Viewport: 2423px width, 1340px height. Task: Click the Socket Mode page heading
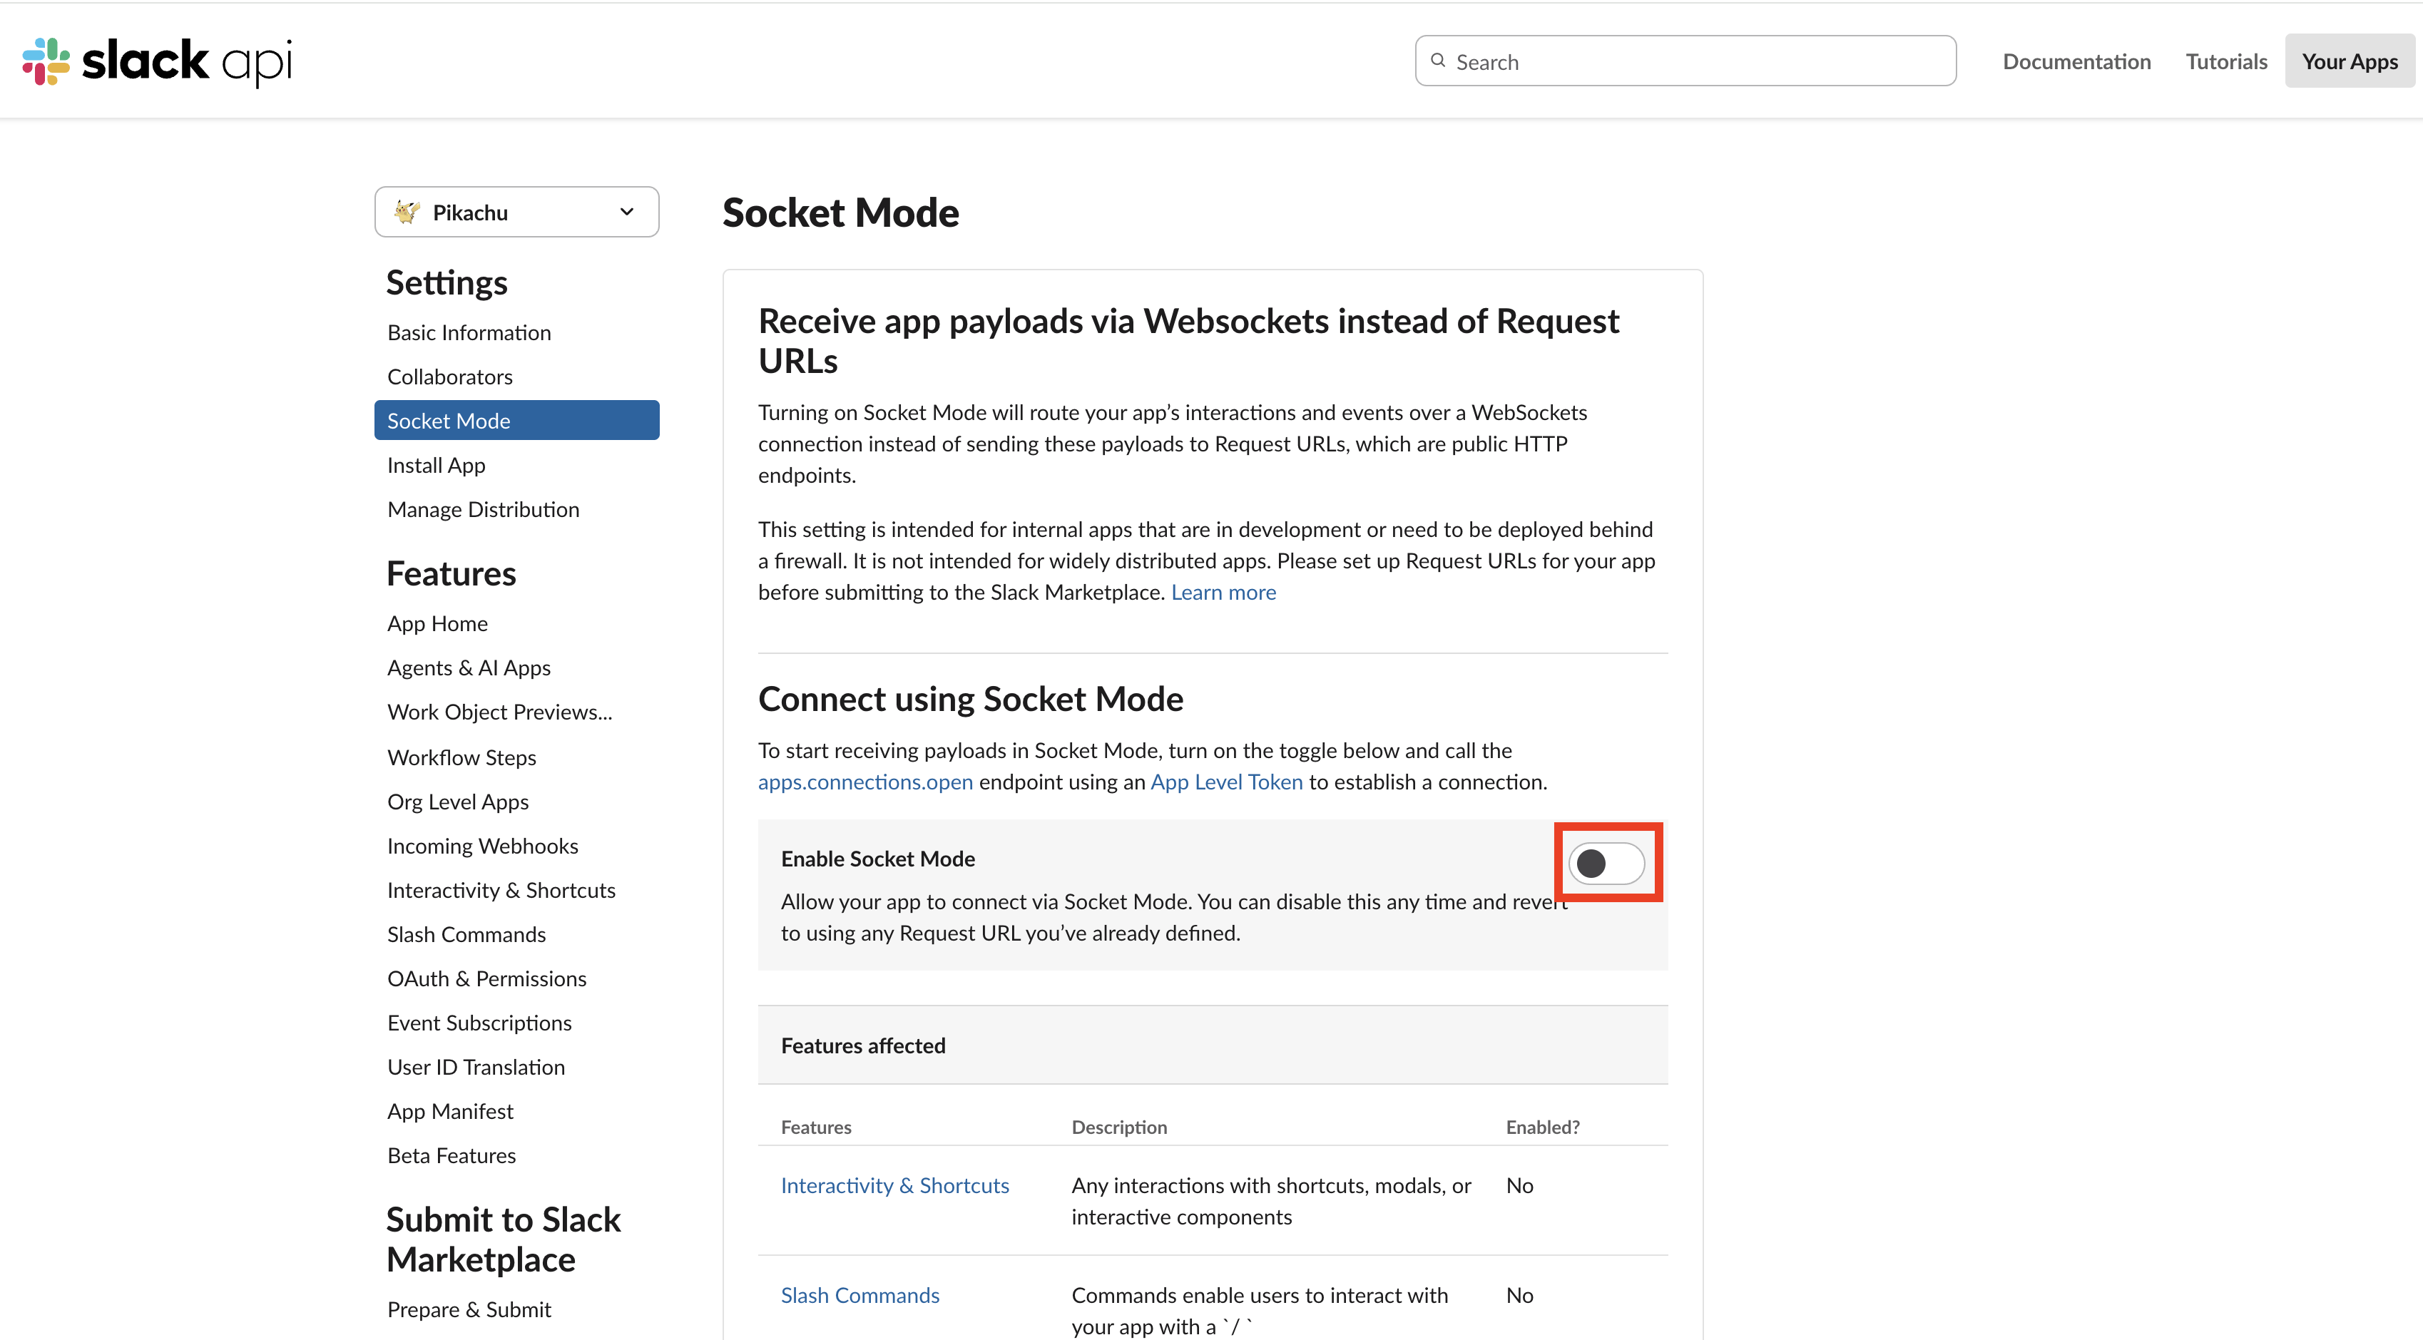841,213
